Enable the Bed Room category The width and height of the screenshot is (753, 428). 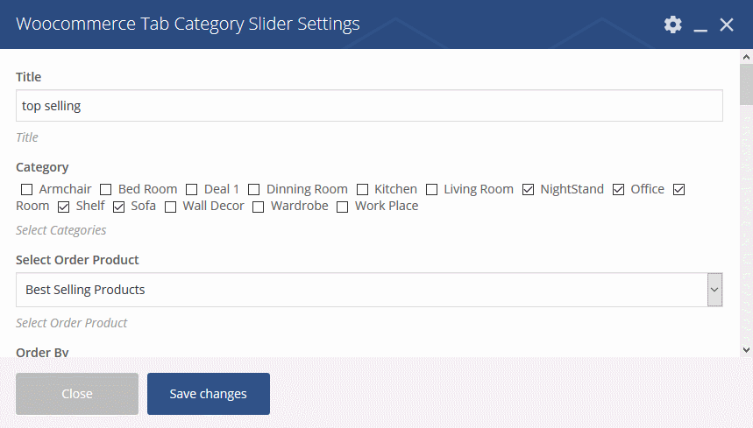[x=106, y=190]
